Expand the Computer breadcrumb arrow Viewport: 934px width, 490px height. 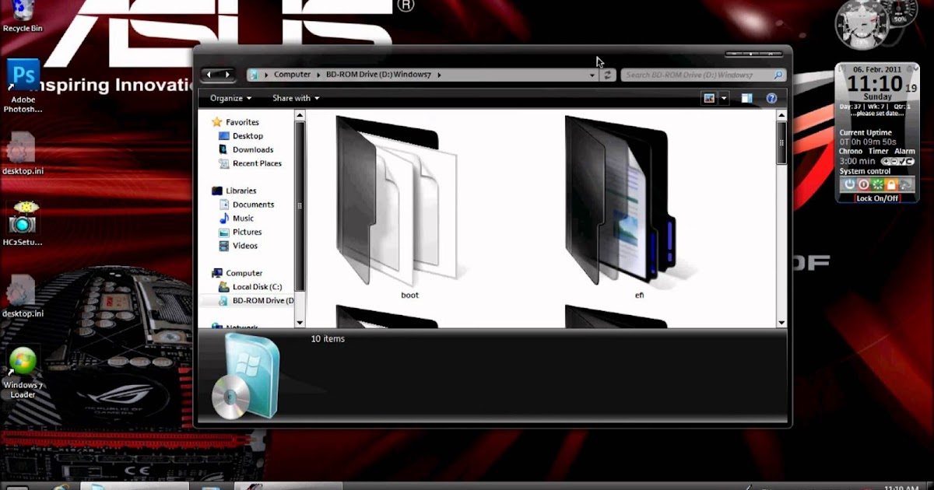(x=318, y=75)
